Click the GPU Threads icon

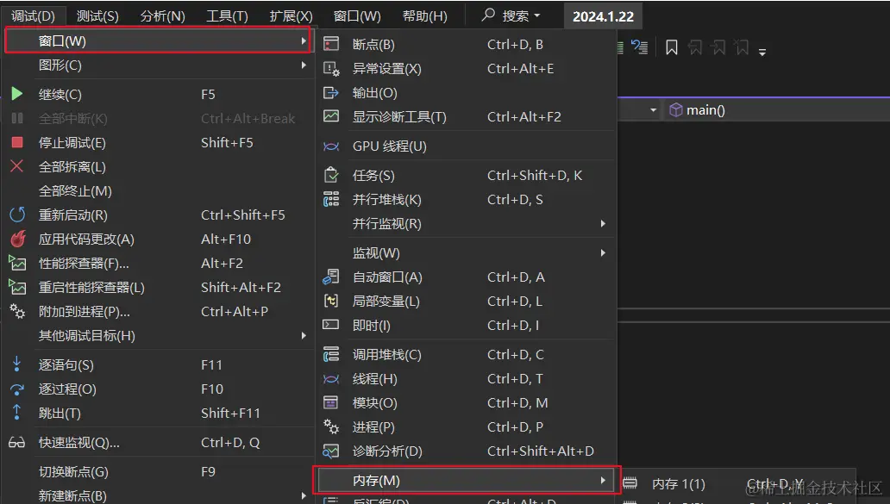(x=331, y=146)
